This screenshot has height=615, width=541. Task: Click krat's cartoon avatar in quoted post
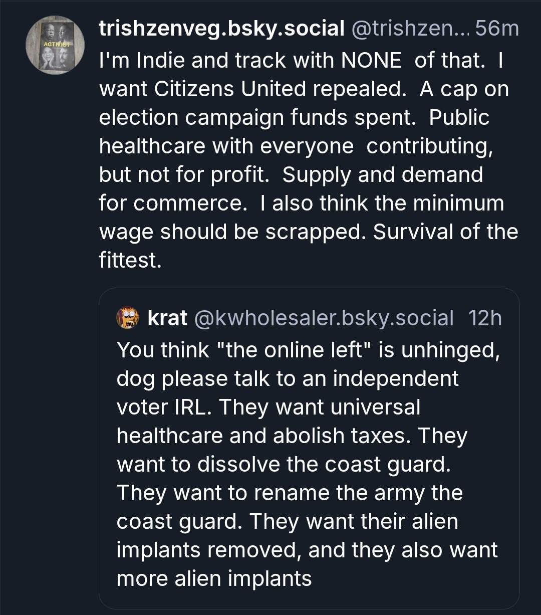tap(128, 318)
